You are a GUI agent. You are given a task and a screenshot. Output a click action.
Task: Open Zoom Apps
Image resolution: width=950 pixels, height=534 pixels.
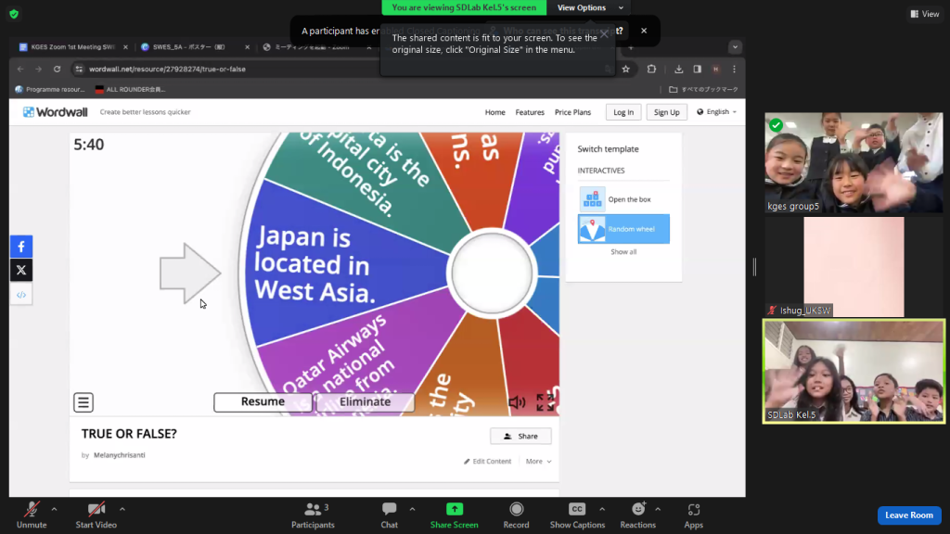point(693,515)
